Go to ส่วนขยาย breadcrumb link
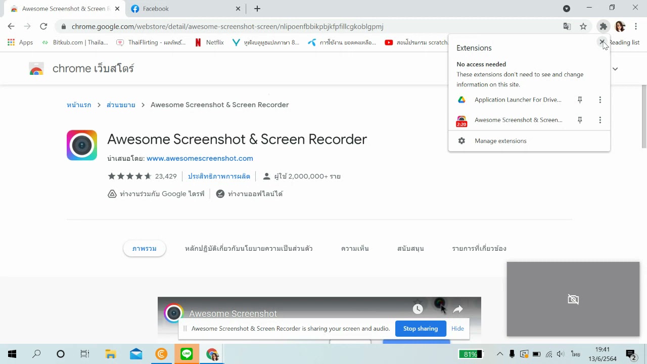This screenshot has height=364, width=647. click(x=121, y=105)
